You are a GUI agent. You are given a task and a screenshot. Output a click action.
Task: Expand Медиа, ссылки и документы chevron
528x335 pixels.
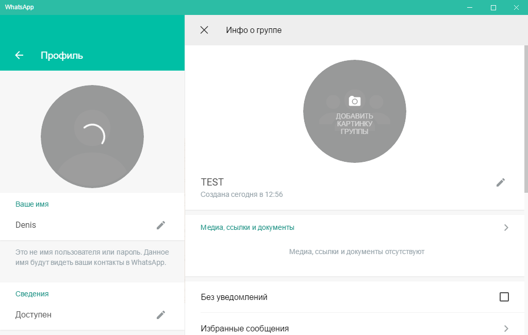pos(506,227)
